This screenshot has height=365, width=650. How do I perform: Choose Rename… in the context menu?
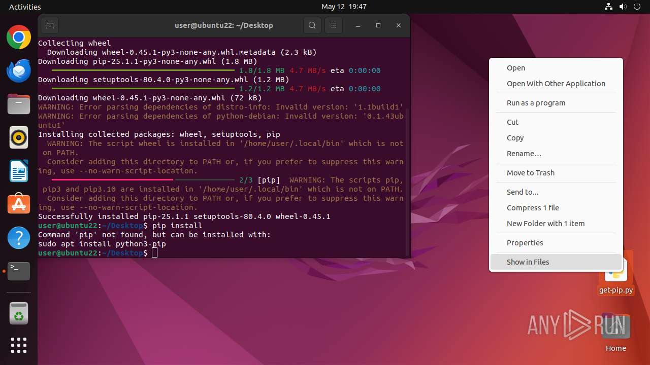point(556,154)
